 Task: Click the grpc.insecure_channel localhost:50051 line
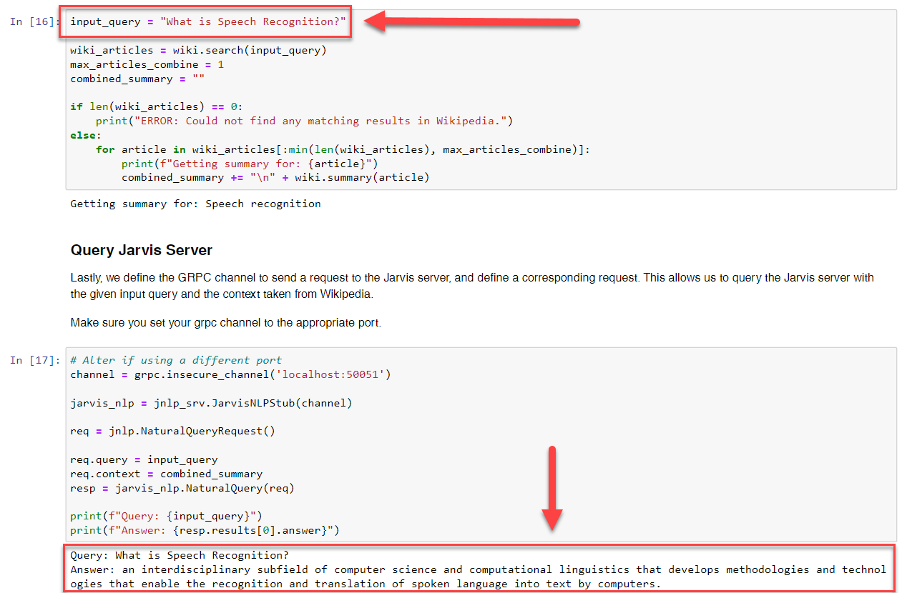[230, 374]
